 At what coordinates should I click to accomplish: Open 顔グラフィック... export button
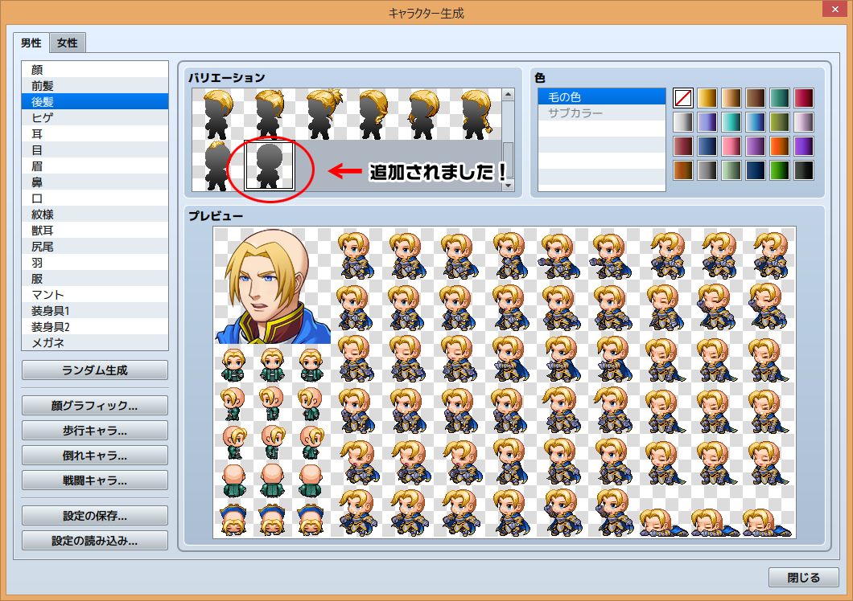point(95,406)
